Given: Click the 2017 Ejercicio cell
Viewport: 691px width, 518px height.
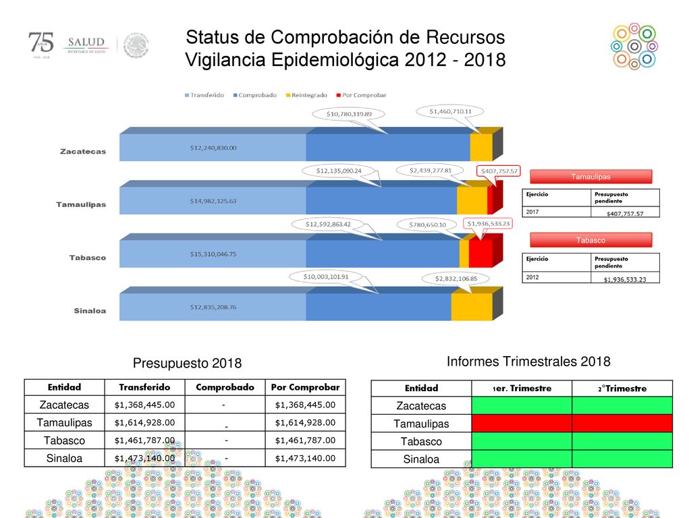Looking at the screenshot, I should pyautogui.click(x=557, y=212).
